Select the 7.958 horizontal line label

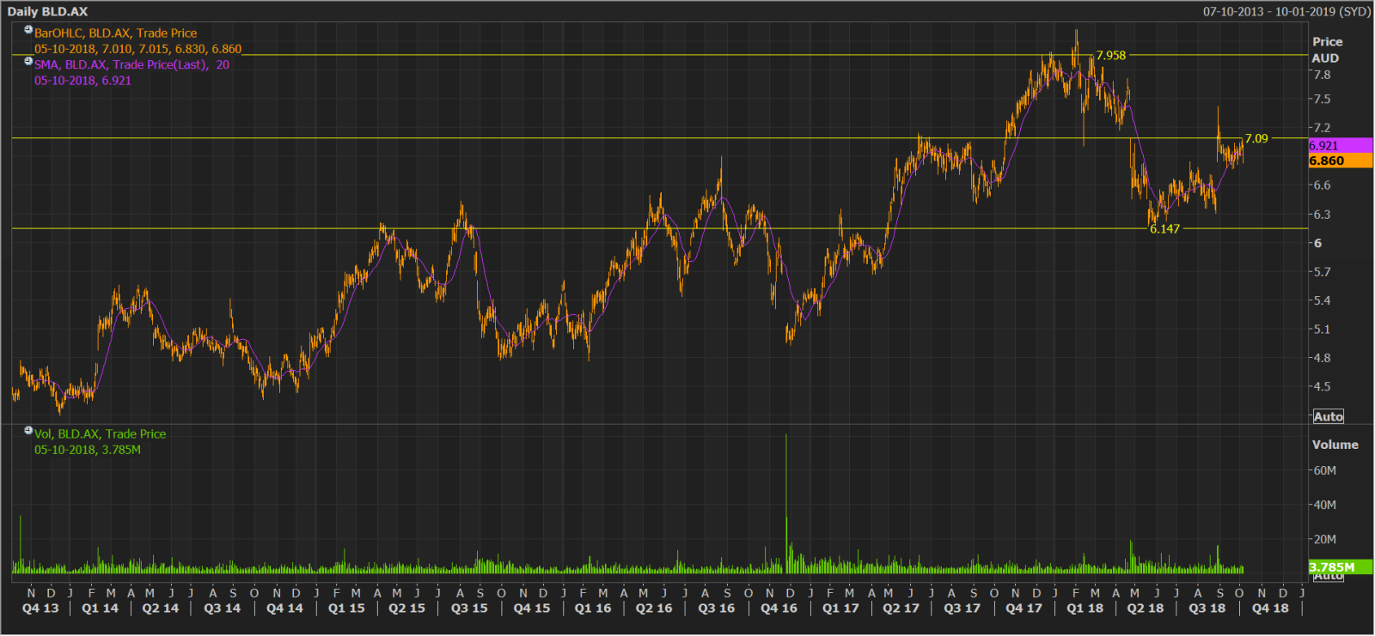pos(1110,55)
